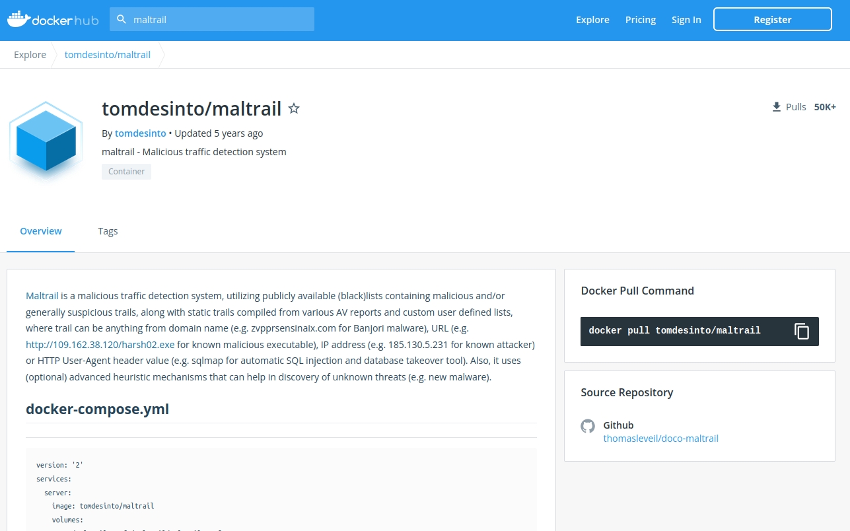Click the search magnifier icon
850x531 pixels.
(x=122, y=20)
